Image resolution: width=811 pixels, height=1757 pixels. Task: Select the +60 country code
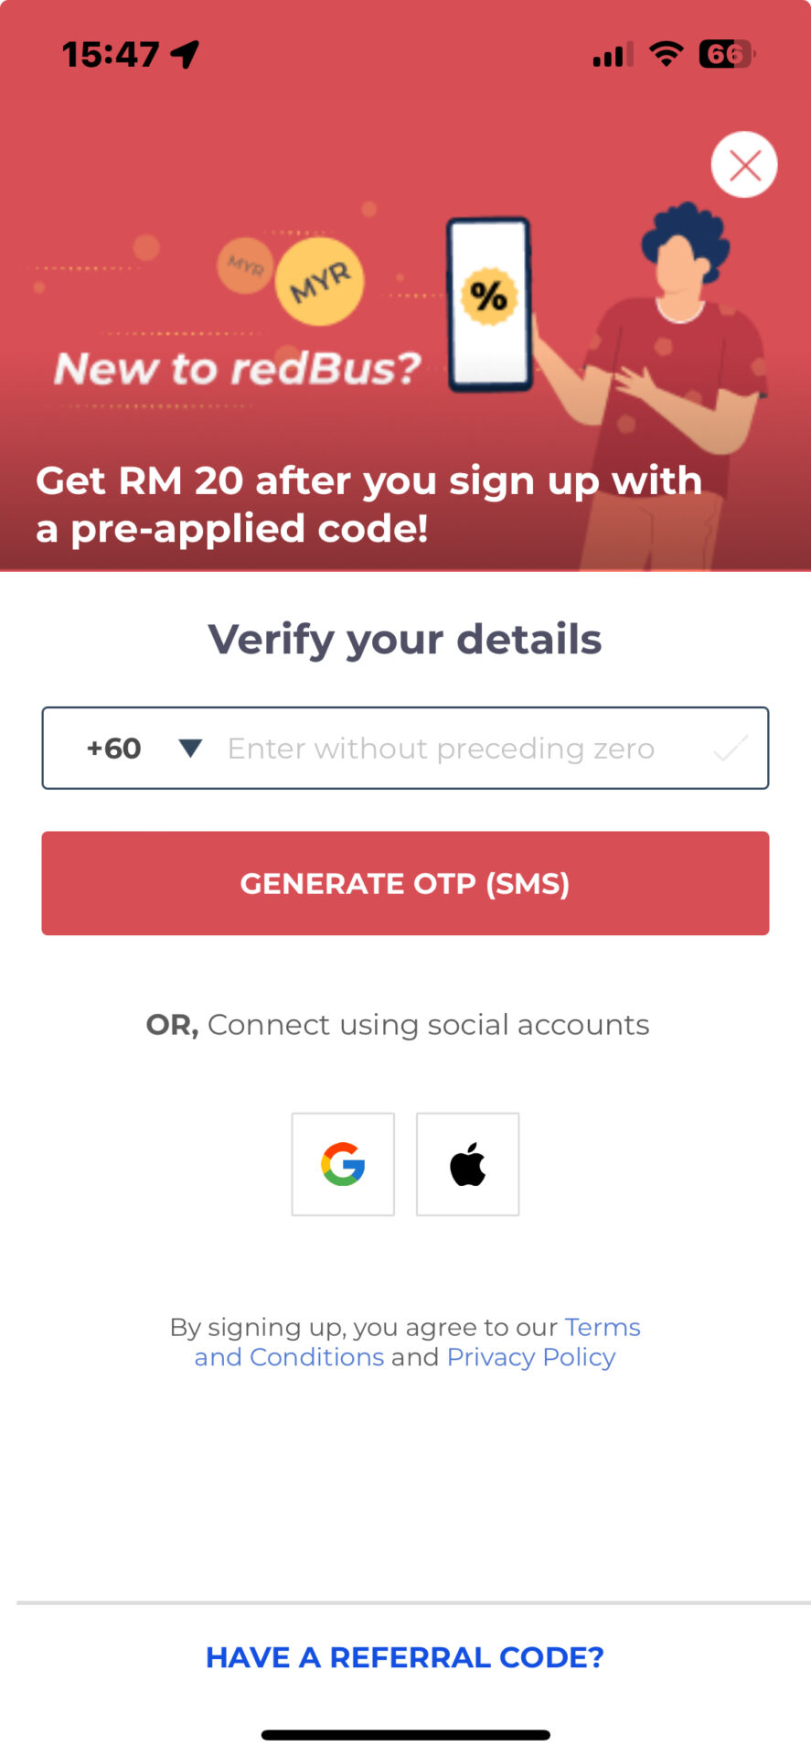click(x=114, y=749)
